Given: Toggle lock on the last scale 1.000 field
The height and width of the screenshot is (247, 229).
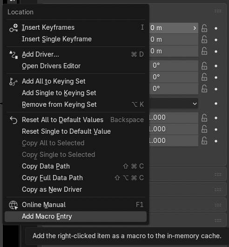Looking at the screenshot, I should pyautogui.click(x=204, y=141).
